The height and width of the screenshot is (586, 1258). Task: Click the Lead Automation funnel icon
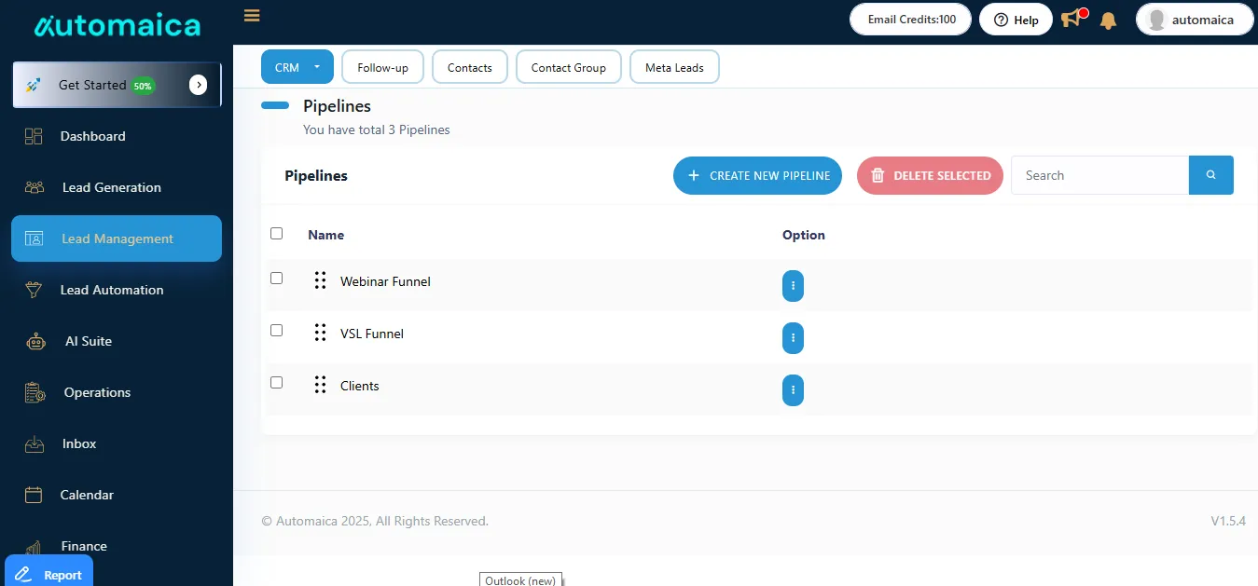coord(34,290)
